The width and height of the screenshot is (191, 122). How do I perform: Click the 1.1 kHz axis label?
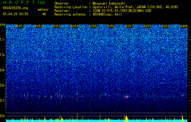click(2, 40)
